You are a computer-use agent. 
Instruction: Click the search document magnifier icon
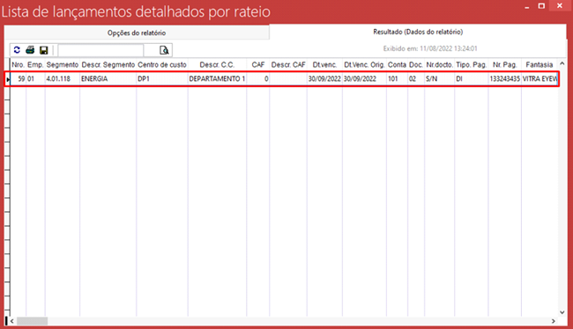(164, 50)
